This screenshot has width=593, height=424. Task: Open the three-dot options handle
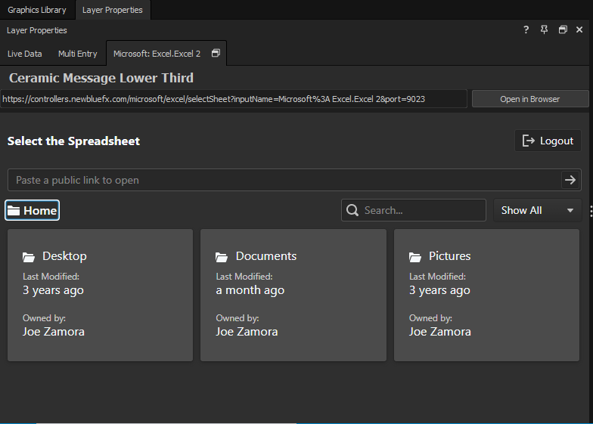tap(591, 211)
